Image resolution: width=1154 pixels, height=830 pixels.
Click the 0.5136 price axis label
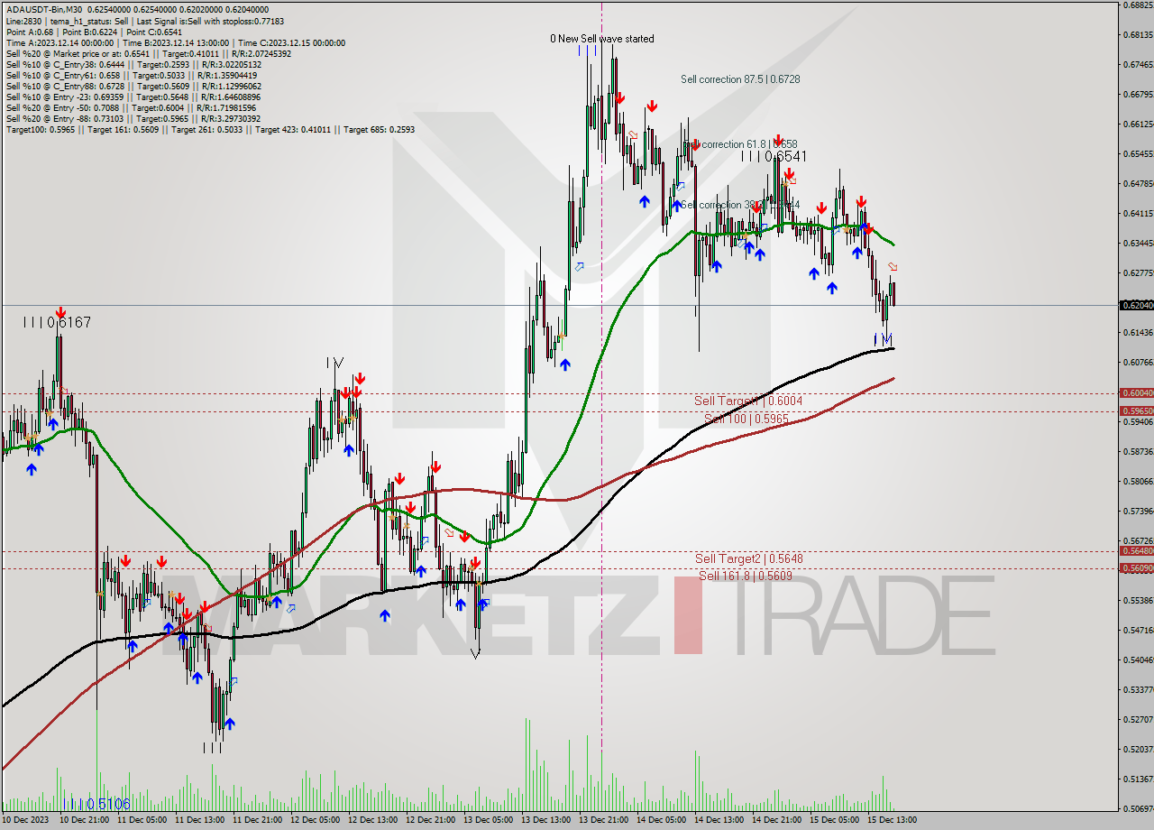[x=1138, y=779]
